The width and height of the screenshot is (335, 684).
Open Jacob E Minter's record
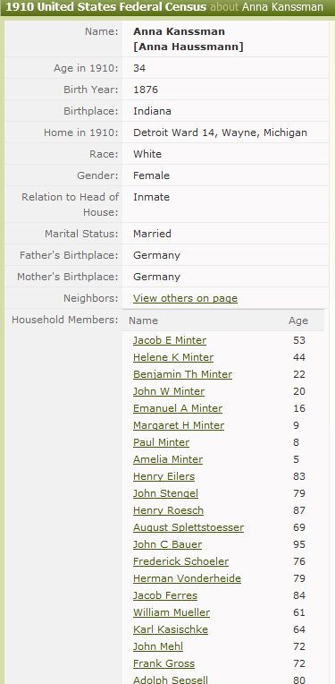click(x=170, y=340)
